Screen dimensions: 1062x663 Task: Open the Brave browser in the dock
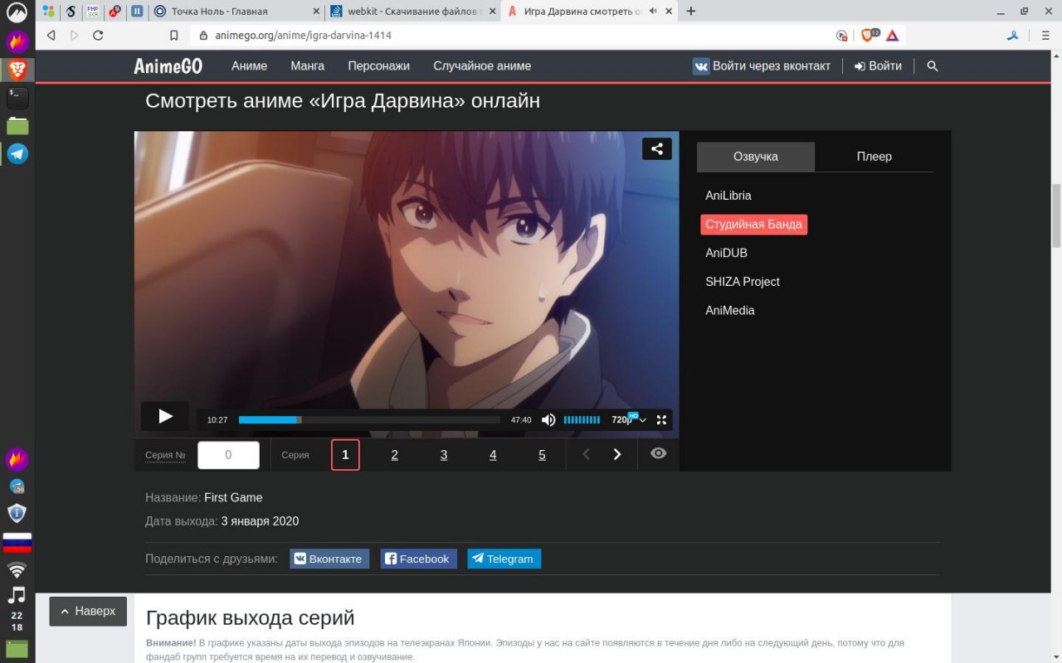coord(17,69)
